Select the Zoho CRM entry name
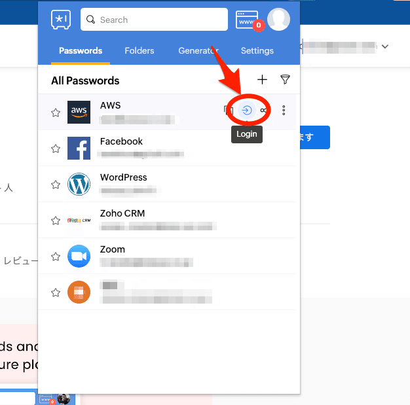This screenshot has width=410, height=405. [x=122, y=213]
